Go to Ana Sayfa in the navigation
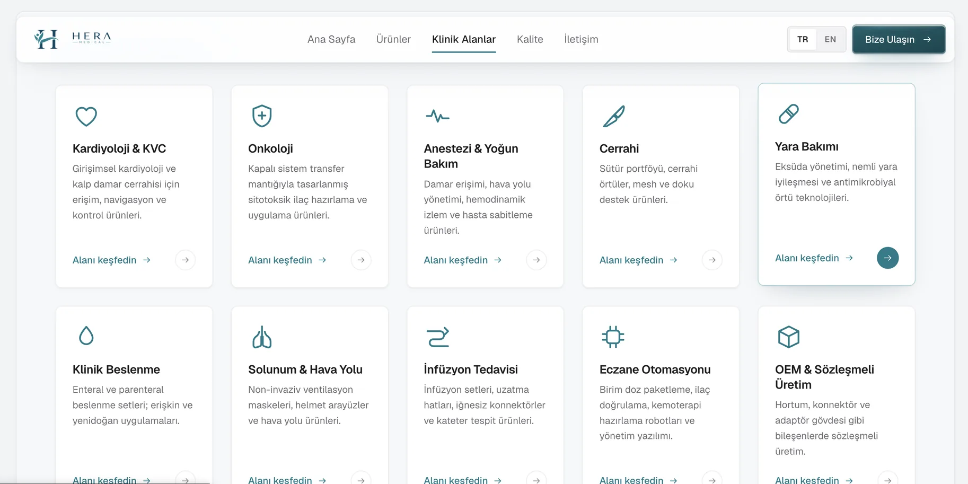 point(331,39)
